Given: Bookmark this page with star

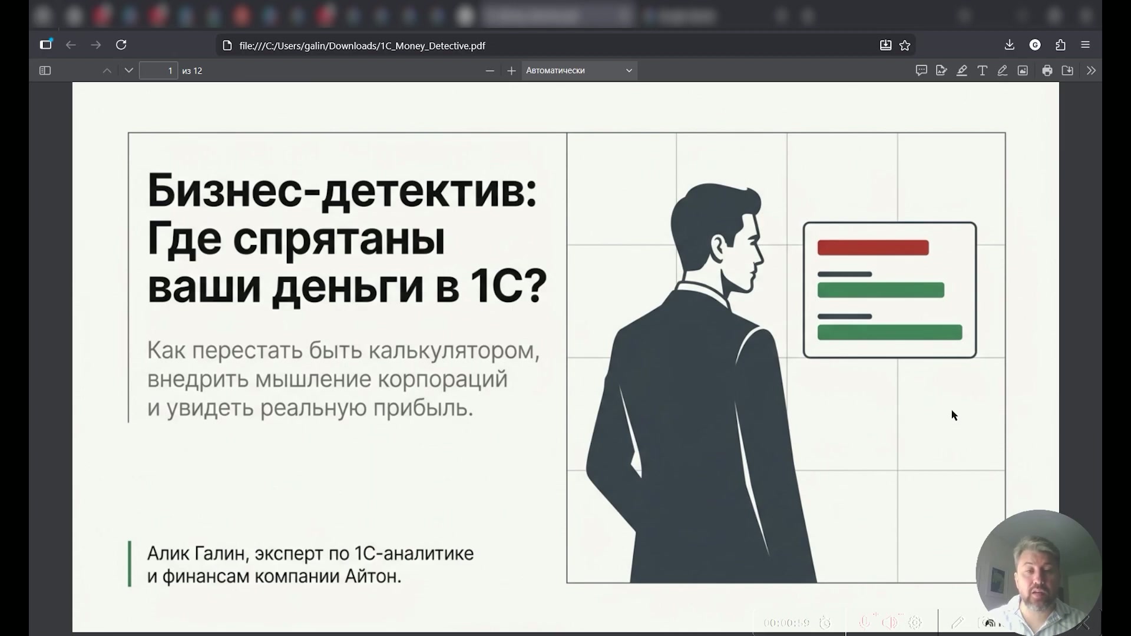Looking at the screenshot, I should tap(905, 45).
